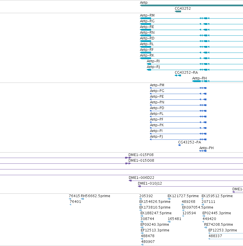Pick the Antp-RF transcript
Image resolution: width=243 pixels, height=246 pixels.
tap(147, 50)
